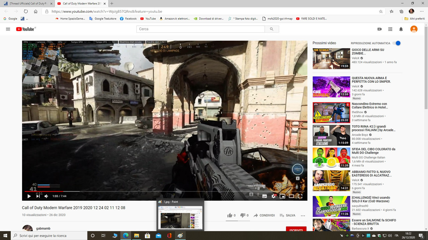Open browser collections
The height and width of the screenshot is (240, 428).
tap(401, 11)
